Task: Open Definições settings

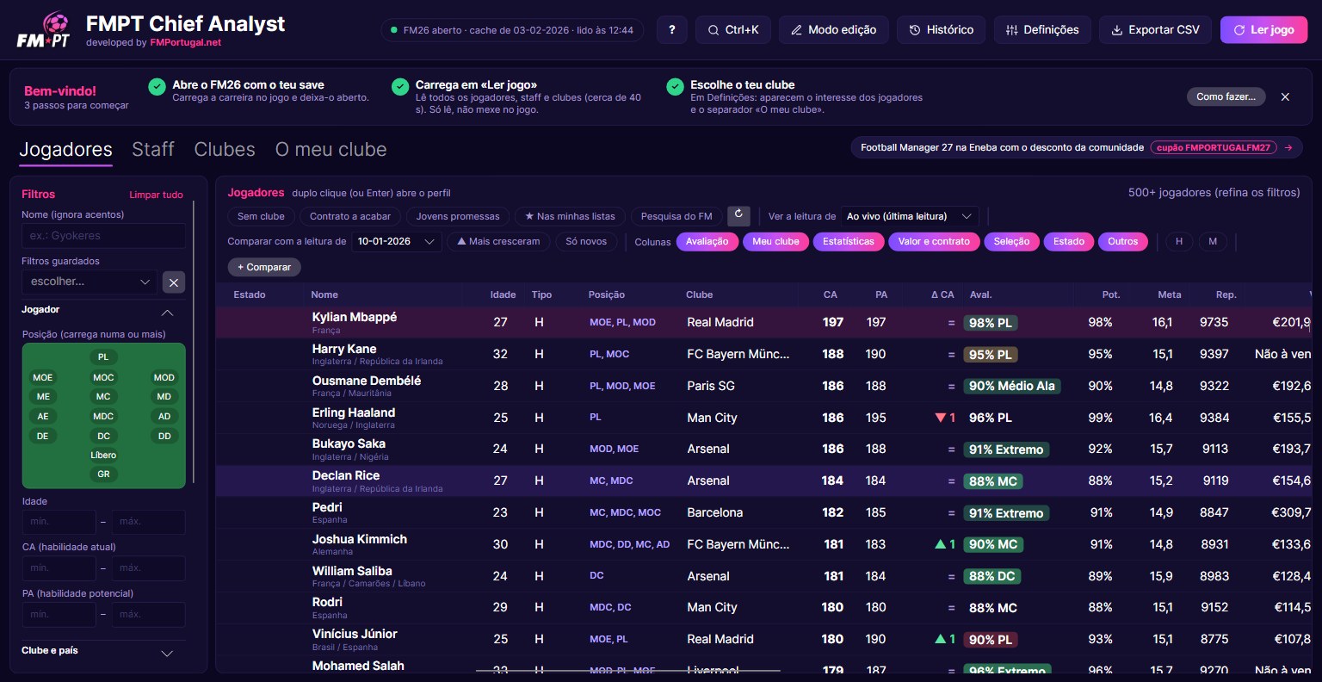Action: tap(1042, 30)
